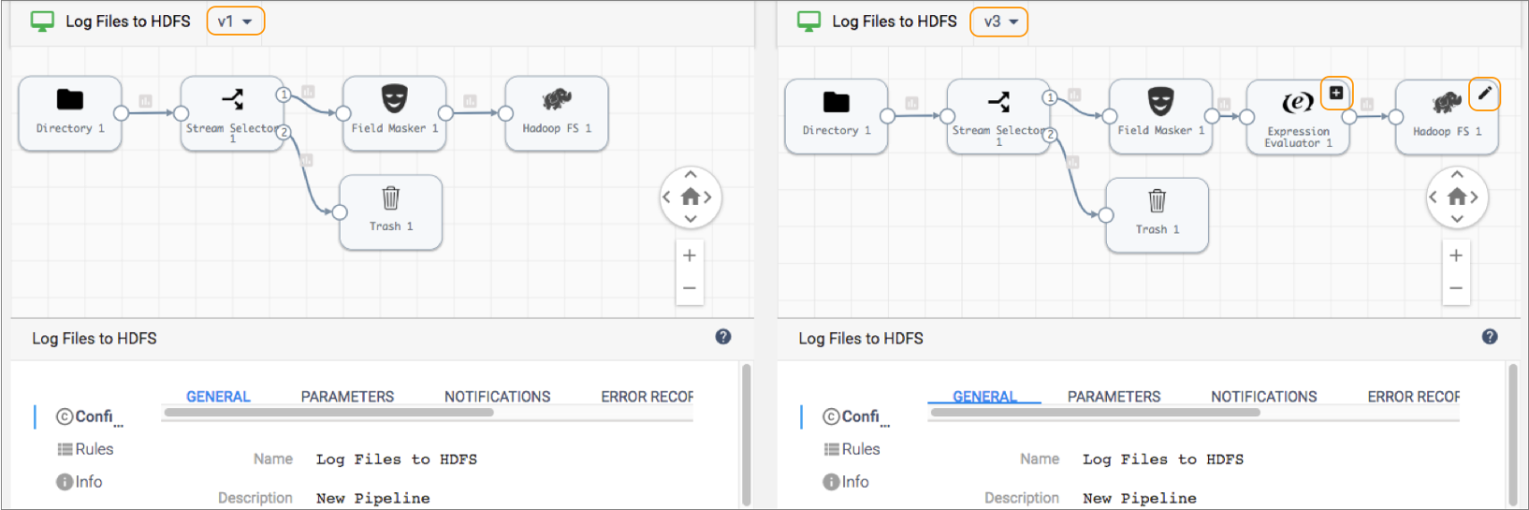1529x510 pixels.
Task: Open the help question mark icon in left panel
Action: point(723,337)
